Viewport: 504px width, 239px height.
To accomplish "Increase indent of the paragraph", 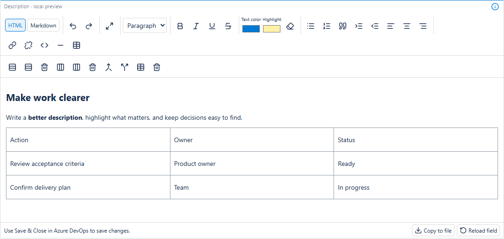I will click(359, 26).
